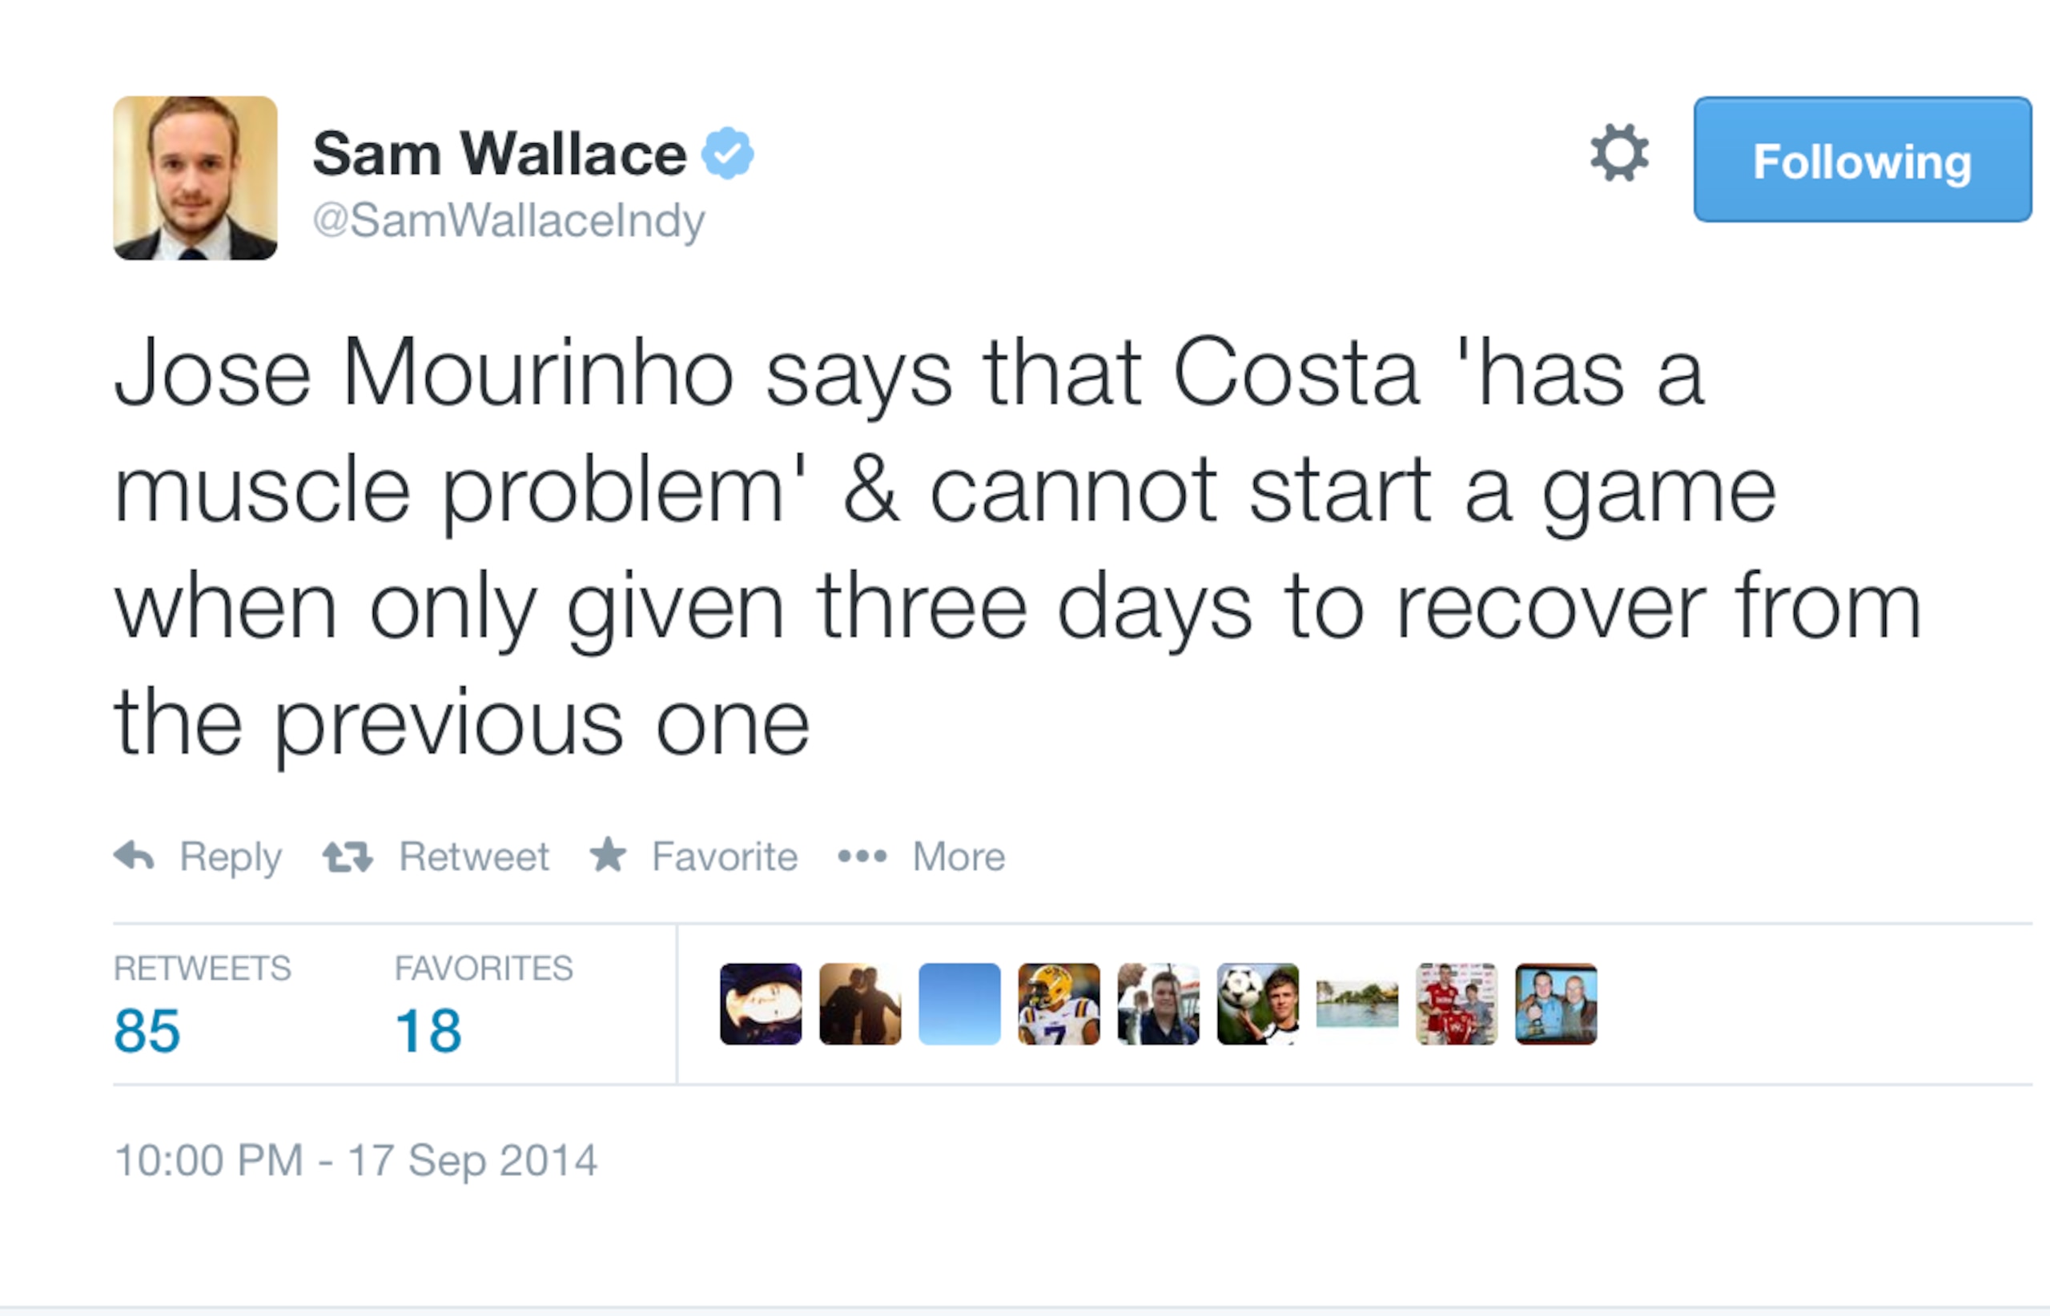Select the plain blue avatar thumbnail
Image resolution: width=2050 pixels, height=1316 pixels.
point(959,1004)
